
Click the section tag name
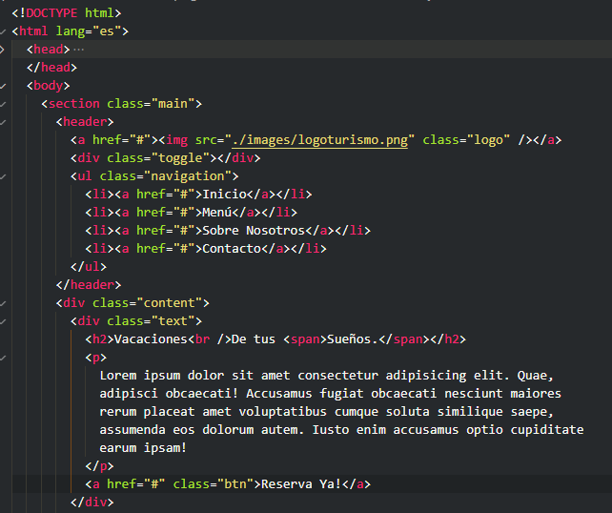pyautogui.click(x=73, y=104)
